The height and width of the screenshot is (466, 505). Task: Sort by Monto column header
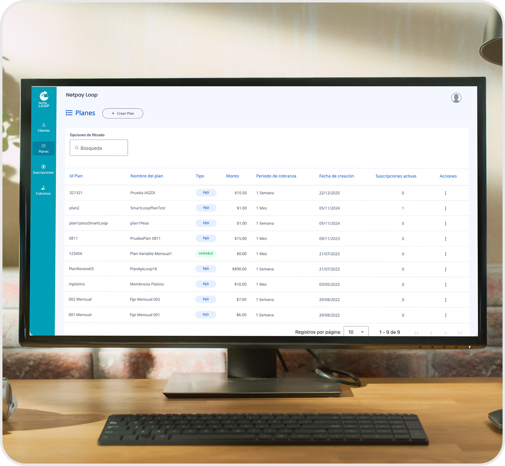pos(232,176)
